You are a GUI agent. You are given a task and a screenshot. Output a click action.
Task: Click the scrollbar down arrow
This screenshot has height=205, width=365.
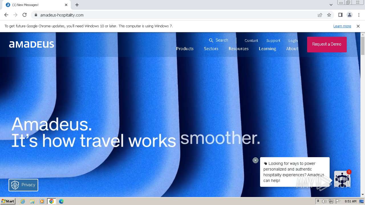point(363,194)
